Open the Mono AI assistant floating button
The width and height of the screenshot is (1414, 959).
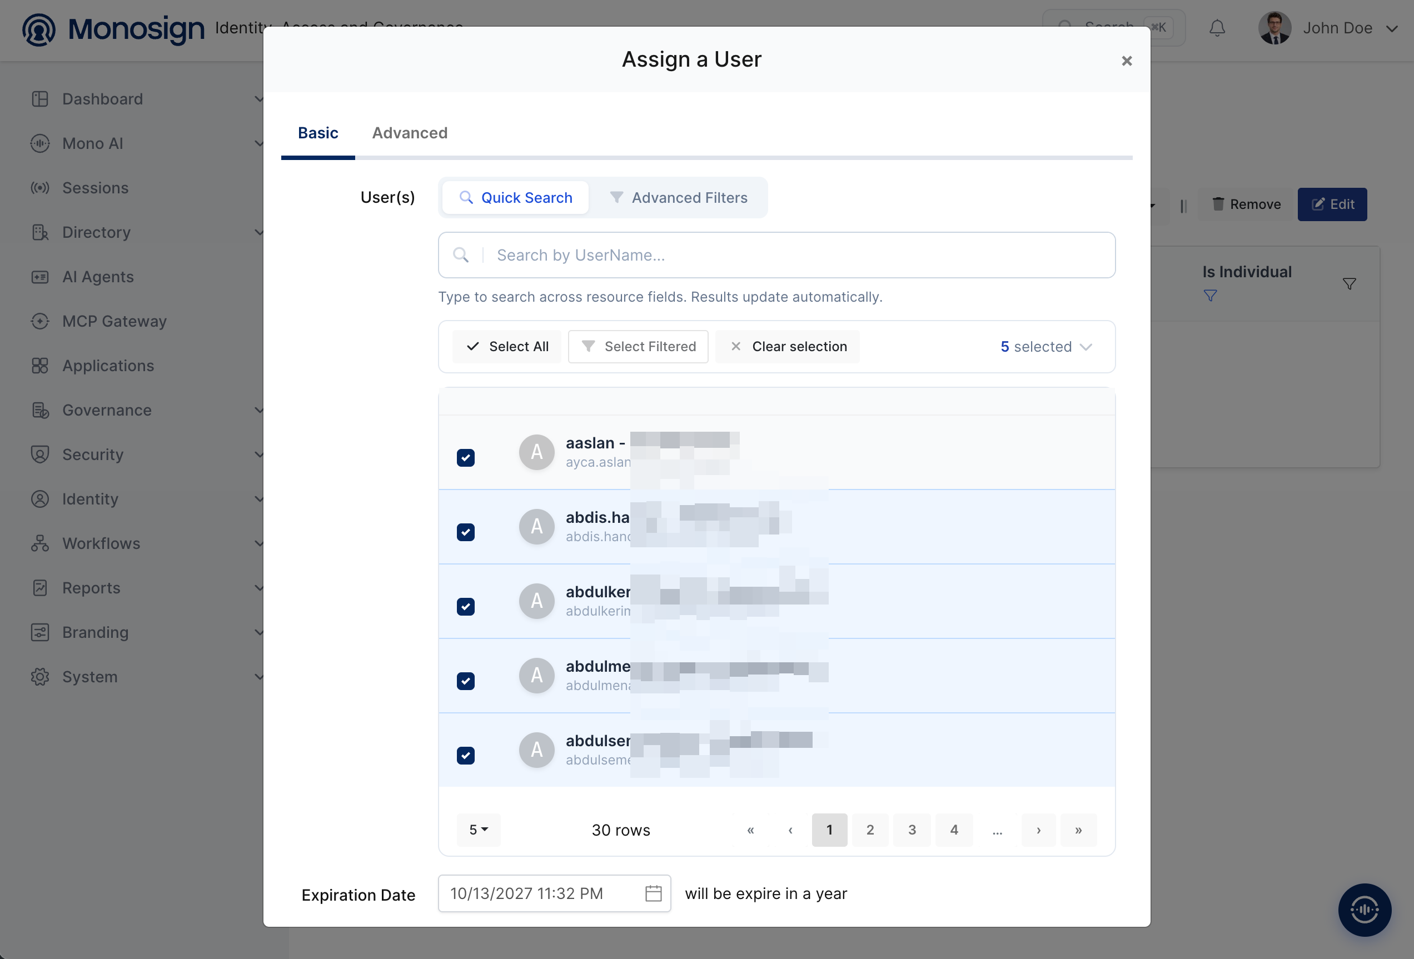(x=1364, y=910)
